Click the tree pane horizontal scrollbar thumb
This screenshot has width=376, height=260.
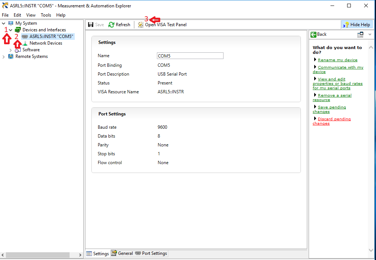(38, 255)
